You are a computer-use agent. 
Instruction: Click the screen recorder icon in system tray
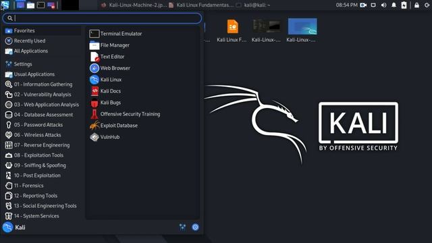pos(363,5)
